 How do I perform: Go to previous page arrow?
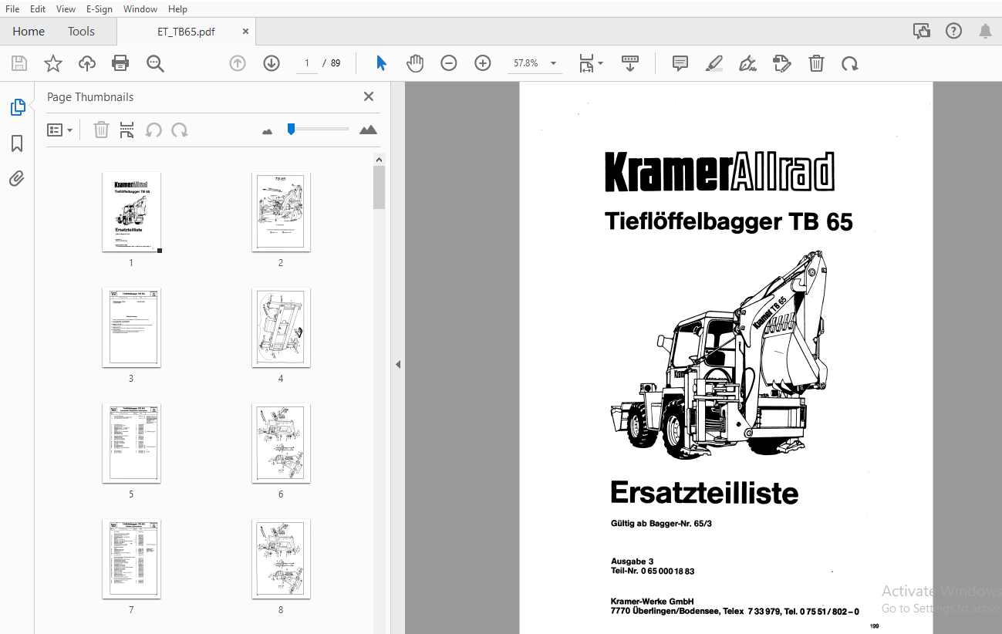[x=238, y=63]
